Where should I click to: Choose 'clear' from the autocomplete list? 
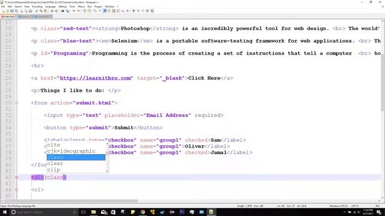tap(76, 163)
